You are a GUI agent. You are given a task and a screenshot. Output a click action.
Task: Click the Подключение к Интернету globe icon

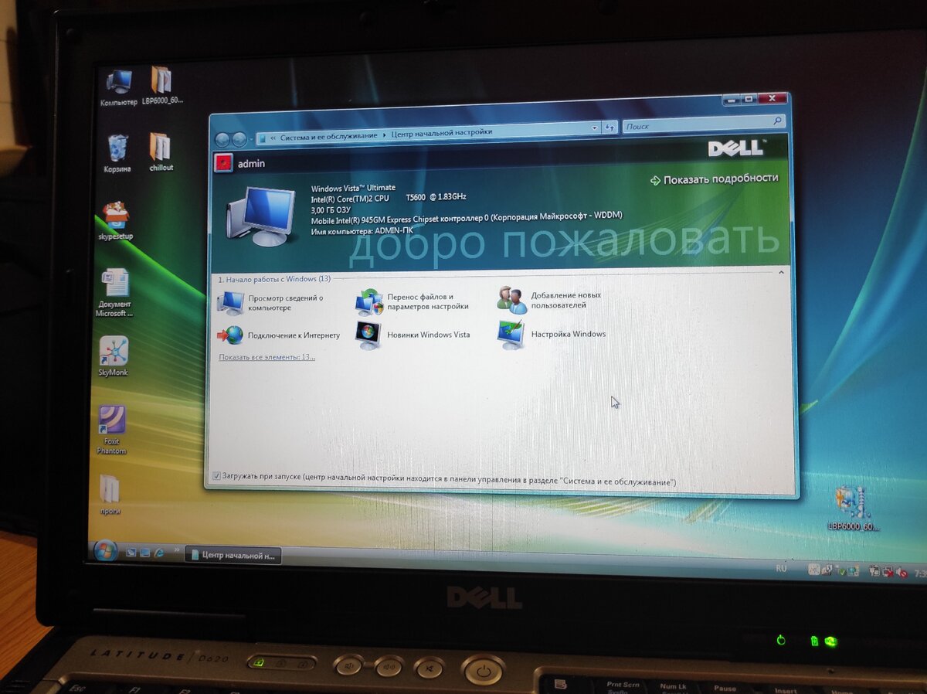tap(230, 335)
